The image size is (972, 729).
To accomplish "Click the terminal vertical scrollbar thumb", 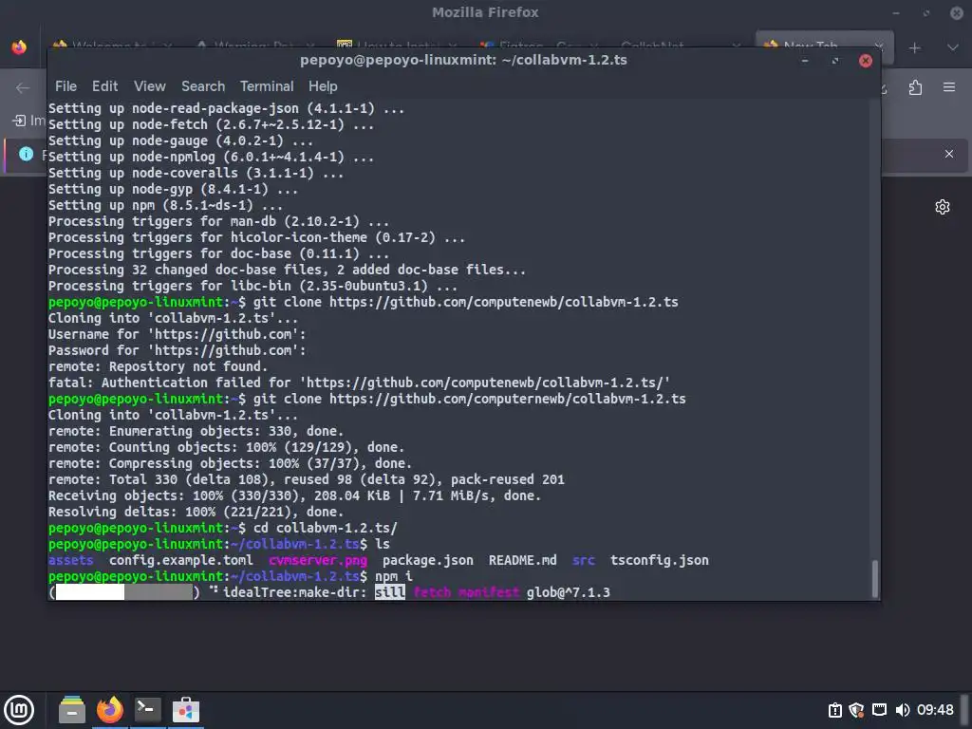I will [874, 578].
